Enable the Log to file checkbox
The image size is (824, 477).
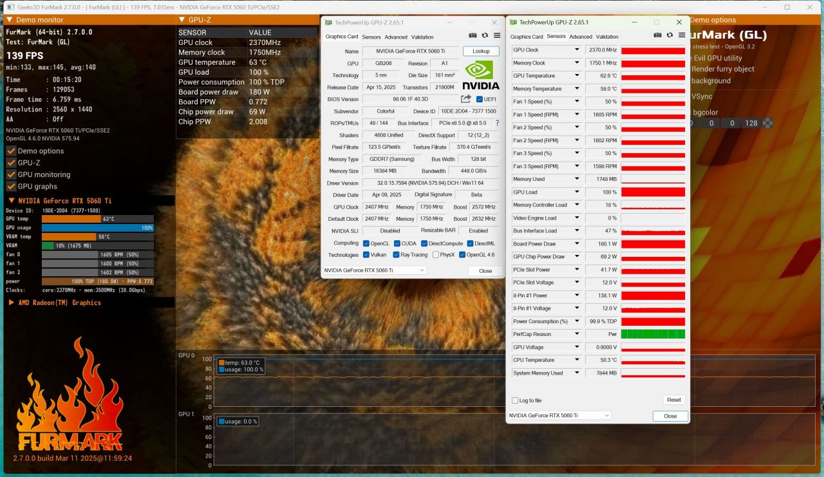click(514, 400)
